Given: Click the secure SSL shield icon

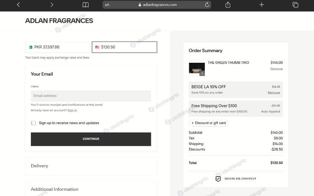Looking at the screenshot, I should pyautogui.click(x=218, y=179).
